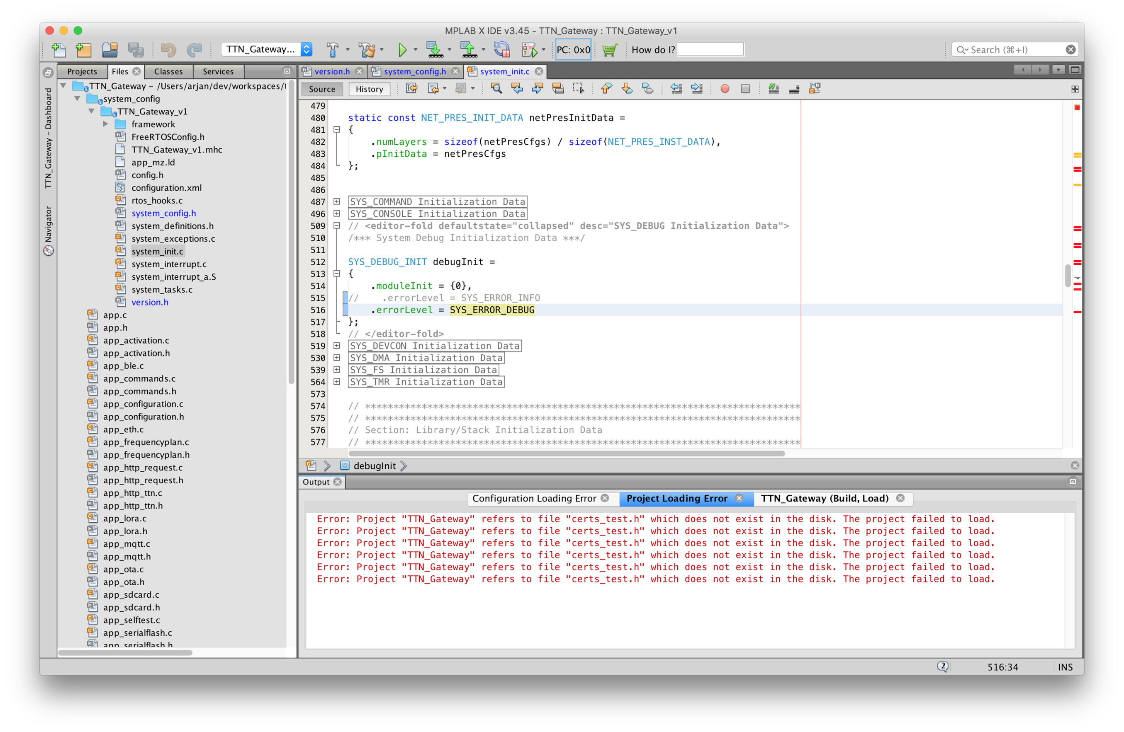Click the Build Project hammer icon
Image resolution: width=1124 pixels, height=732 pixels.
(x=333, y=50)
